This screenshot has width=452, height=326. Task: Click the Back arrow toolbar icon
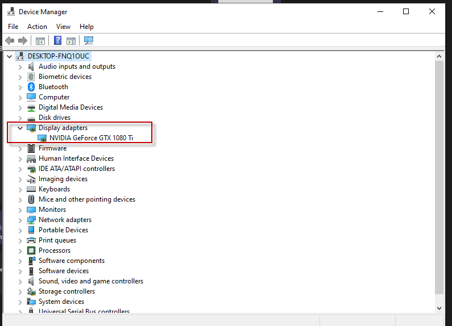[10, 40]
